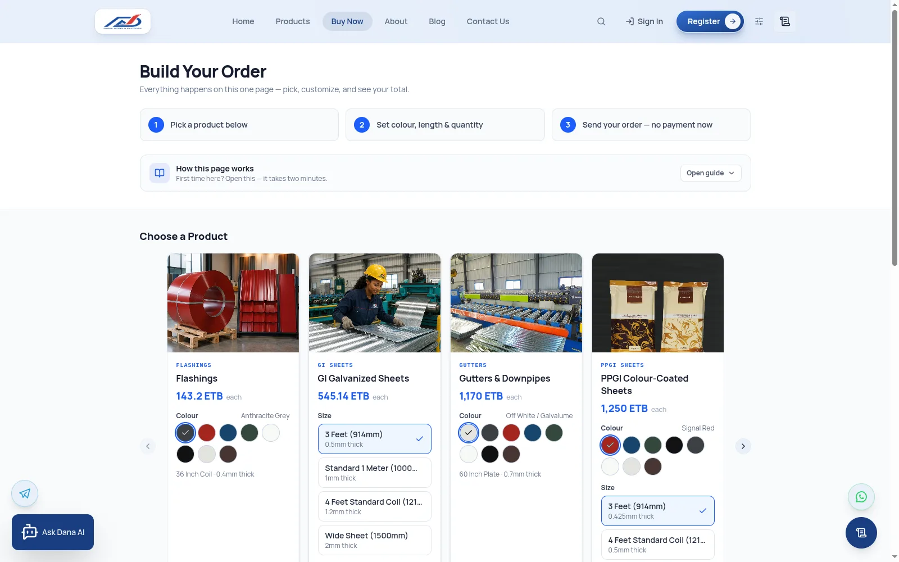
Task: Select the Buy Now menu item
Action: (347, 21)
